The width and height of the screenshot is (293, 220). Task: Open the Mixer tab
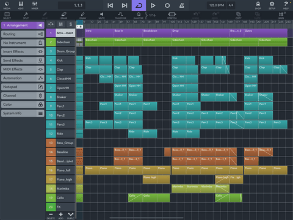tap(35, 5)
